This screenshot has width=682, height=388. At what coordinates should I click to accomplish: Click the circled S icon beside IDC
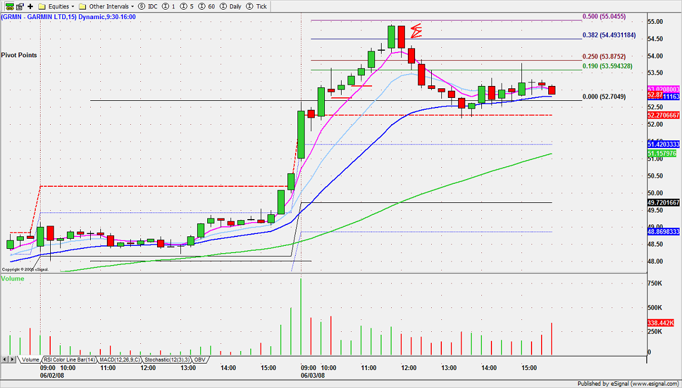click(x=142, y=7)
